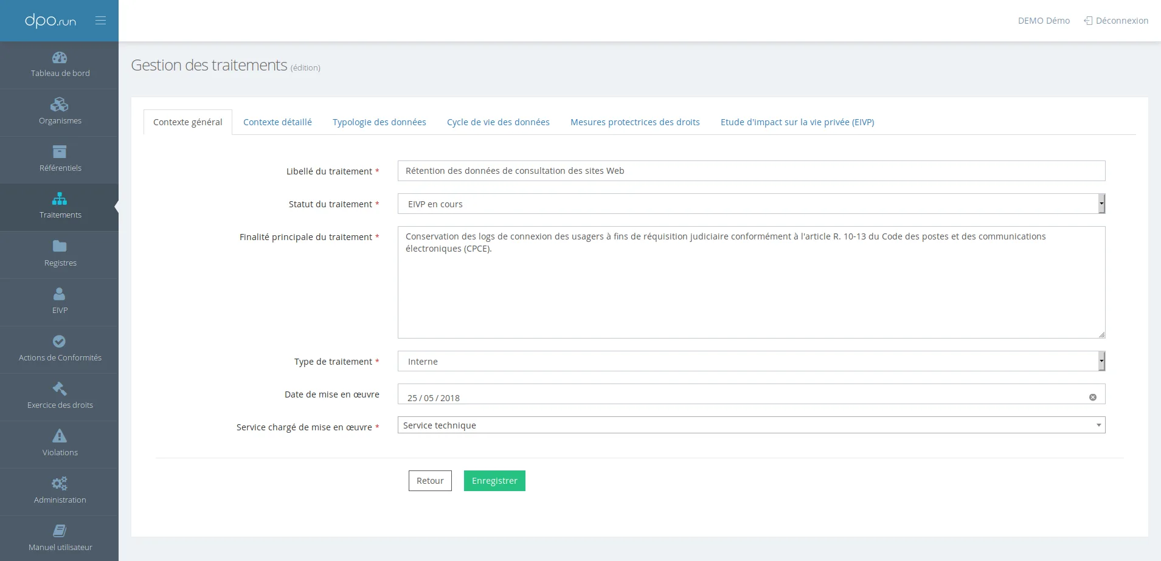Screen dimensions: 1161x561
Task: Open Actions de Conformités checkmark icon
Action: (x=60, y=341)
